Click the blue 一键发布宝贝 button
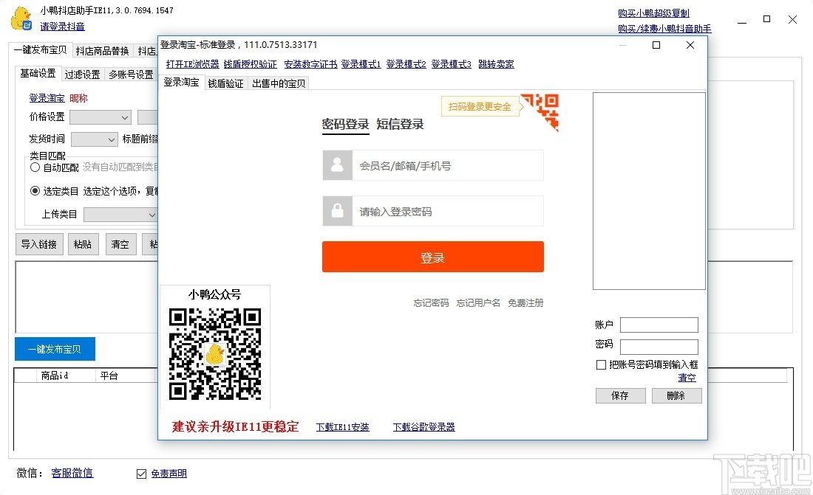The height and width of the screenshot is (495, 813). pyautogui.click(x=55, y=349)
